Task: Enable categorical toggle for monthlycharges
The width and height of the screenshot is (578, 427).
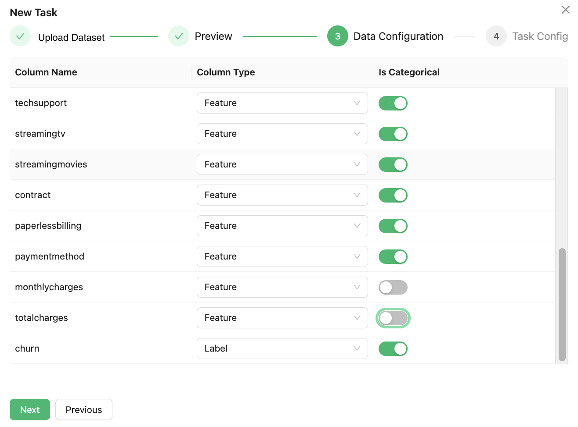Action: 393,287
